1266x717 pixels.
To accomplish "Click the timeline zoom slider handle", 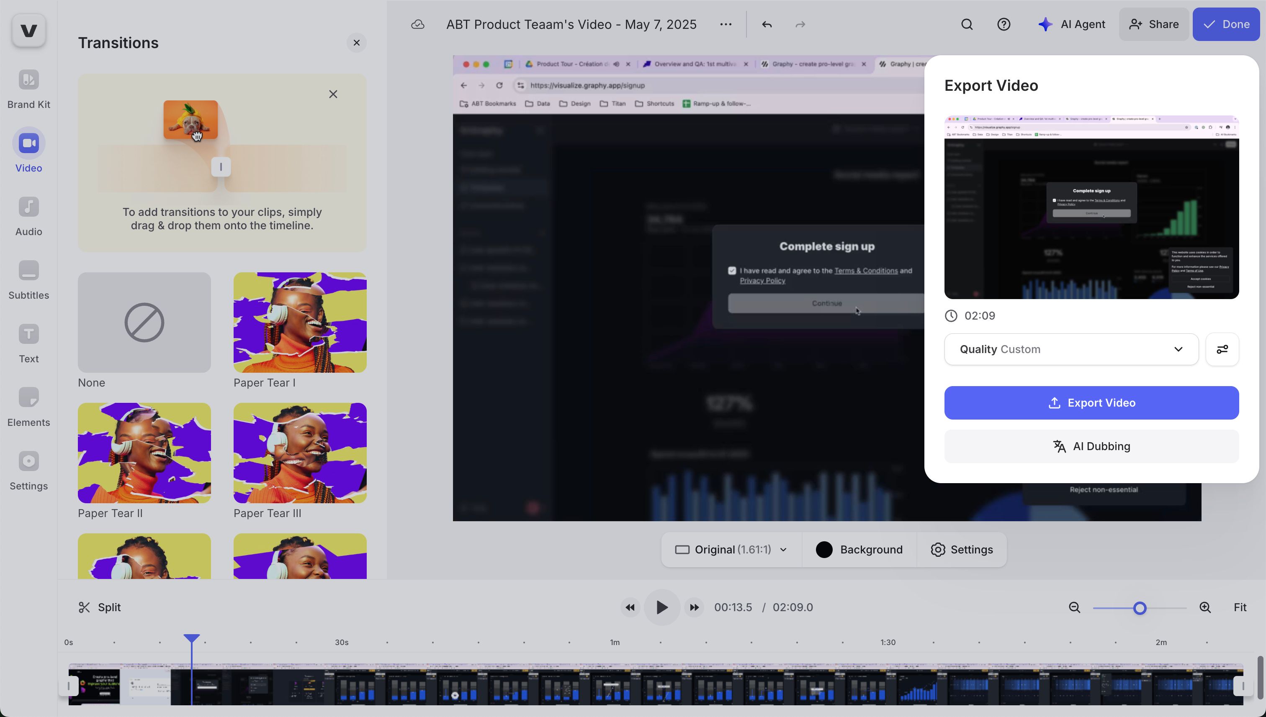I will 1139,608.
